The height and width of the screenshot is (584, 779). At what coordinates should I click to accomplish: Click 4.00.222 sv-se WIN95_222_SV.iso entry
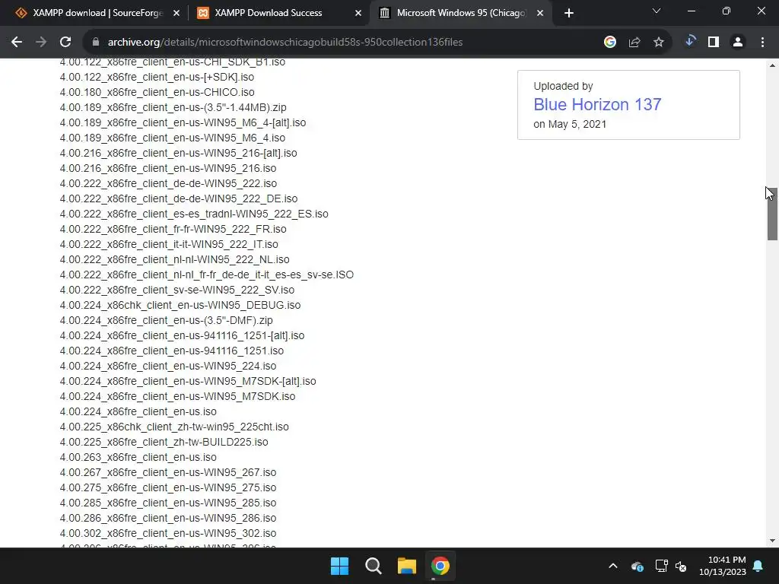176,290
